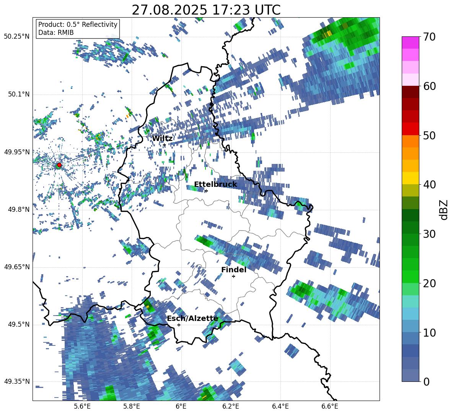Click the Esch/Alzette location cross marker
Viewport: 453px width, 414px height.
coord(179,325)
